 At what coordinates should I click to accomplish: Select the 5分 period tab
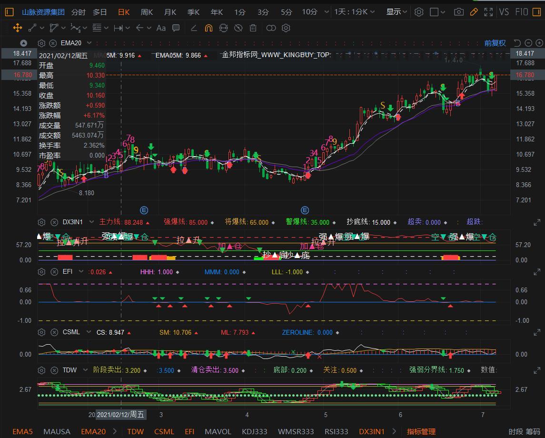tap(287, 12)
